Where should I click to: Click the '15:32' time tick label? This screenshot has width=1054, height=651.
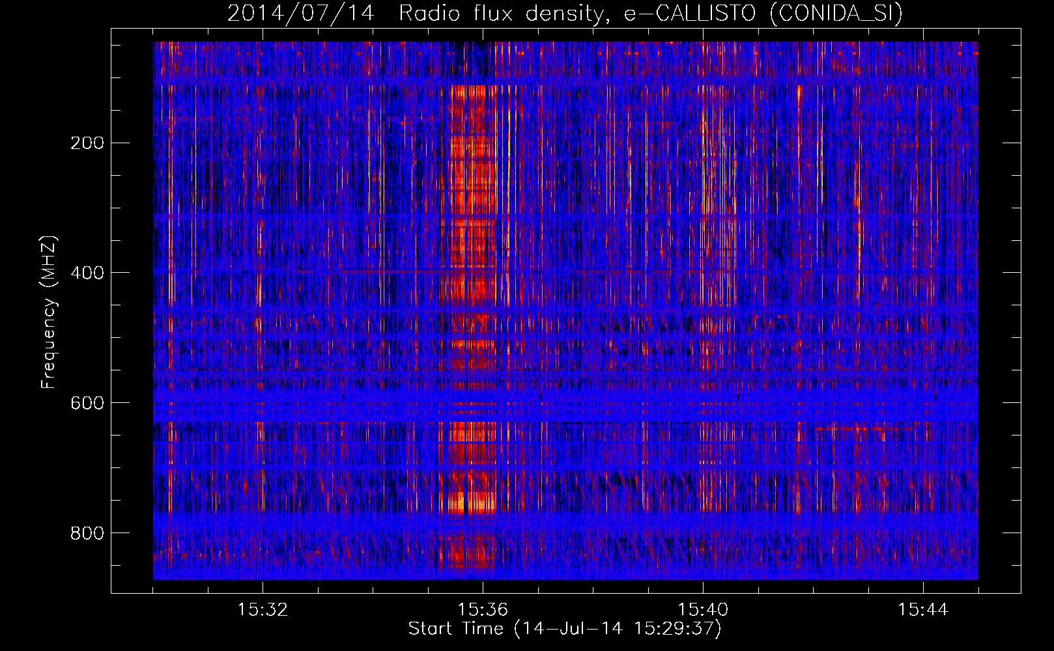(x=263, y=610)
